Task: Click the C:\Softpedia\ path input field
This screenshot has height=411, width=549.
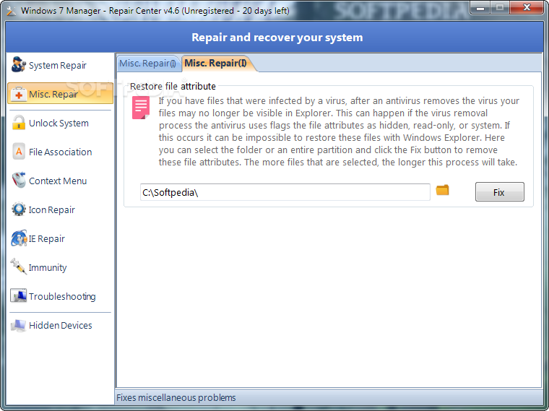Action: point(285,192)
